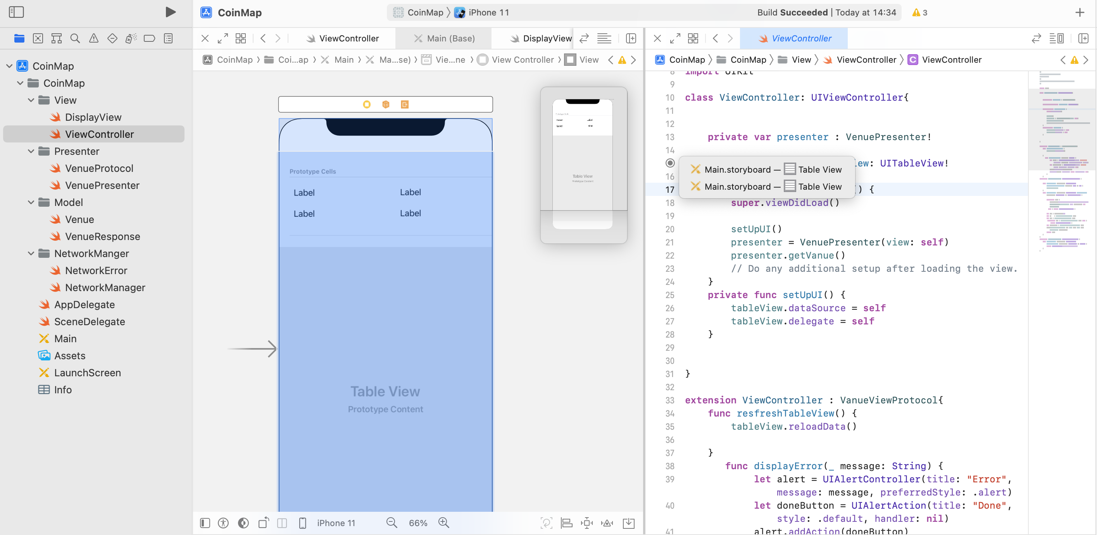Go back in right editor history
This screenshot has height=535, width=1097.
pos(716,38)
